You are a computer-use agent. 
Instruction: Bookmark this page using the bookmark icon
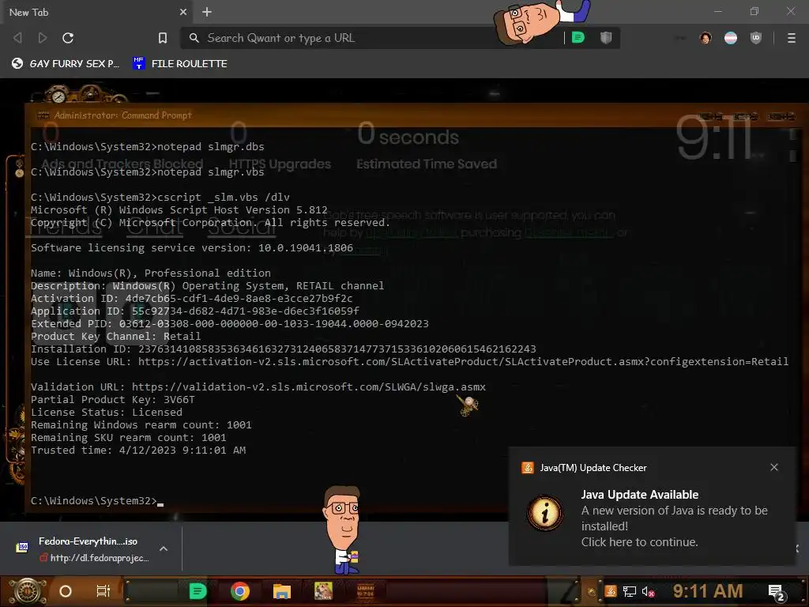[x=163, y=38]
